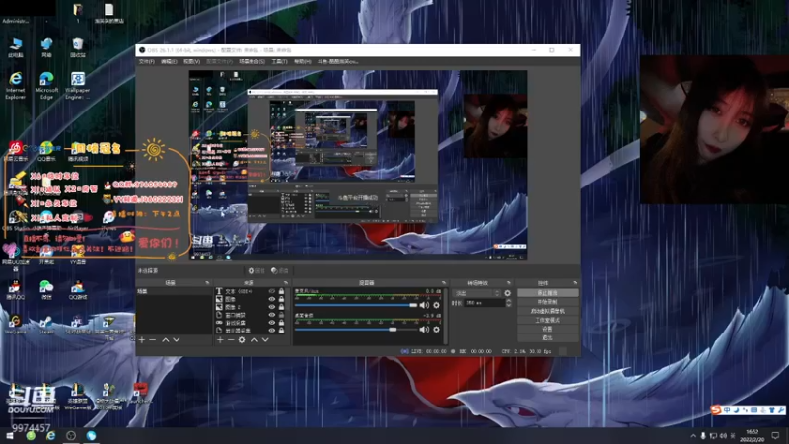Adjust 时长 300 ms duration stepper arrows
The width and height of the screenshot is (789, 444).
(508, 303)
